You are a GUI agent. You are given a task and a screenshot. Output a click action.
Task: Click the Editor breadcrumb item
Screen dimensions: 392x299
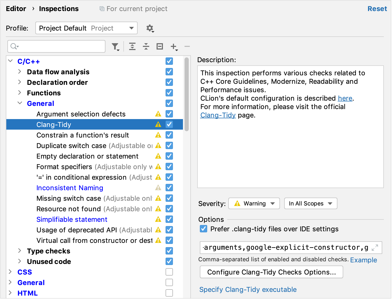pyautogui.click(x=16, y=8)
